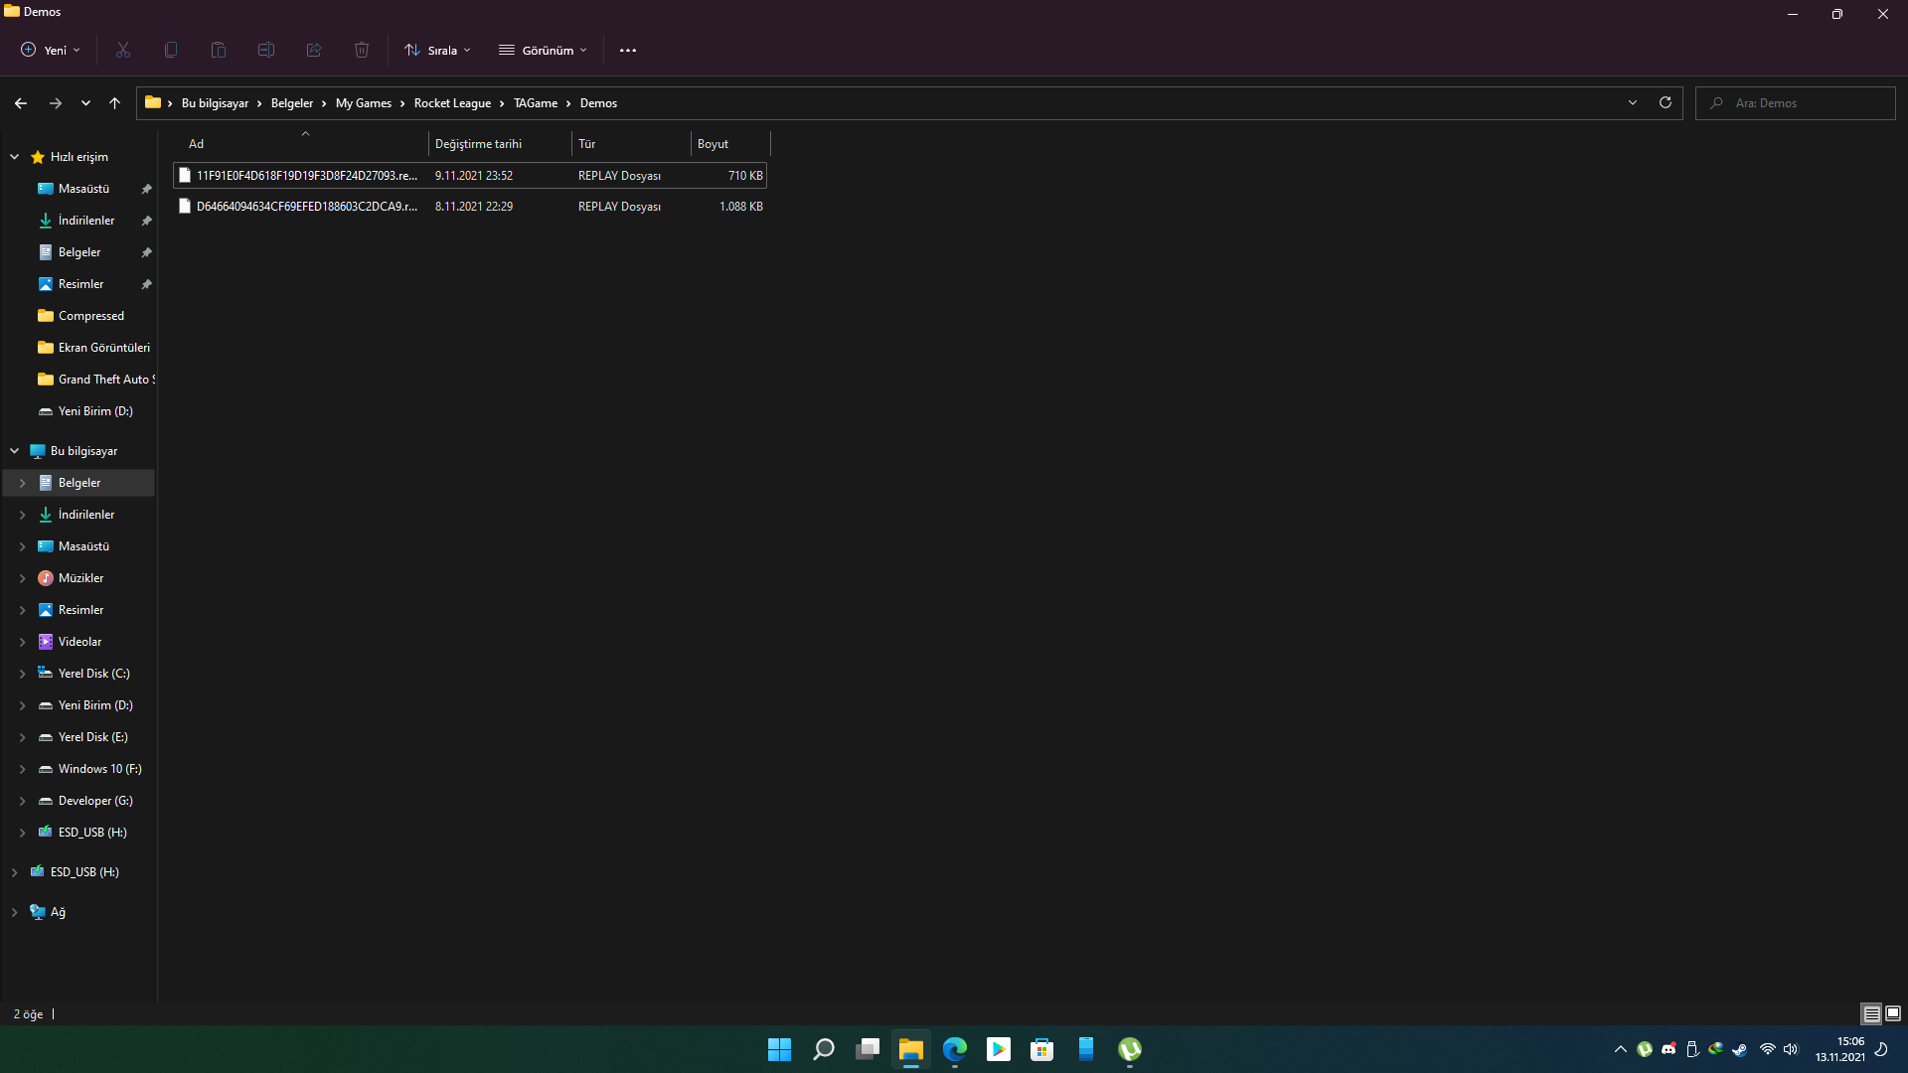This screenshot has width=1908, height=1073.
Task: Open Compressed folder in Quick access
Action: 90,316
